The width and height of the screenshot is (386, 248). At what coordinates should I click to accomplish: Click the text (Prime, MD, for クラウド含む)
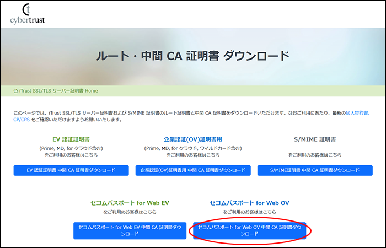tap(71, 148)
